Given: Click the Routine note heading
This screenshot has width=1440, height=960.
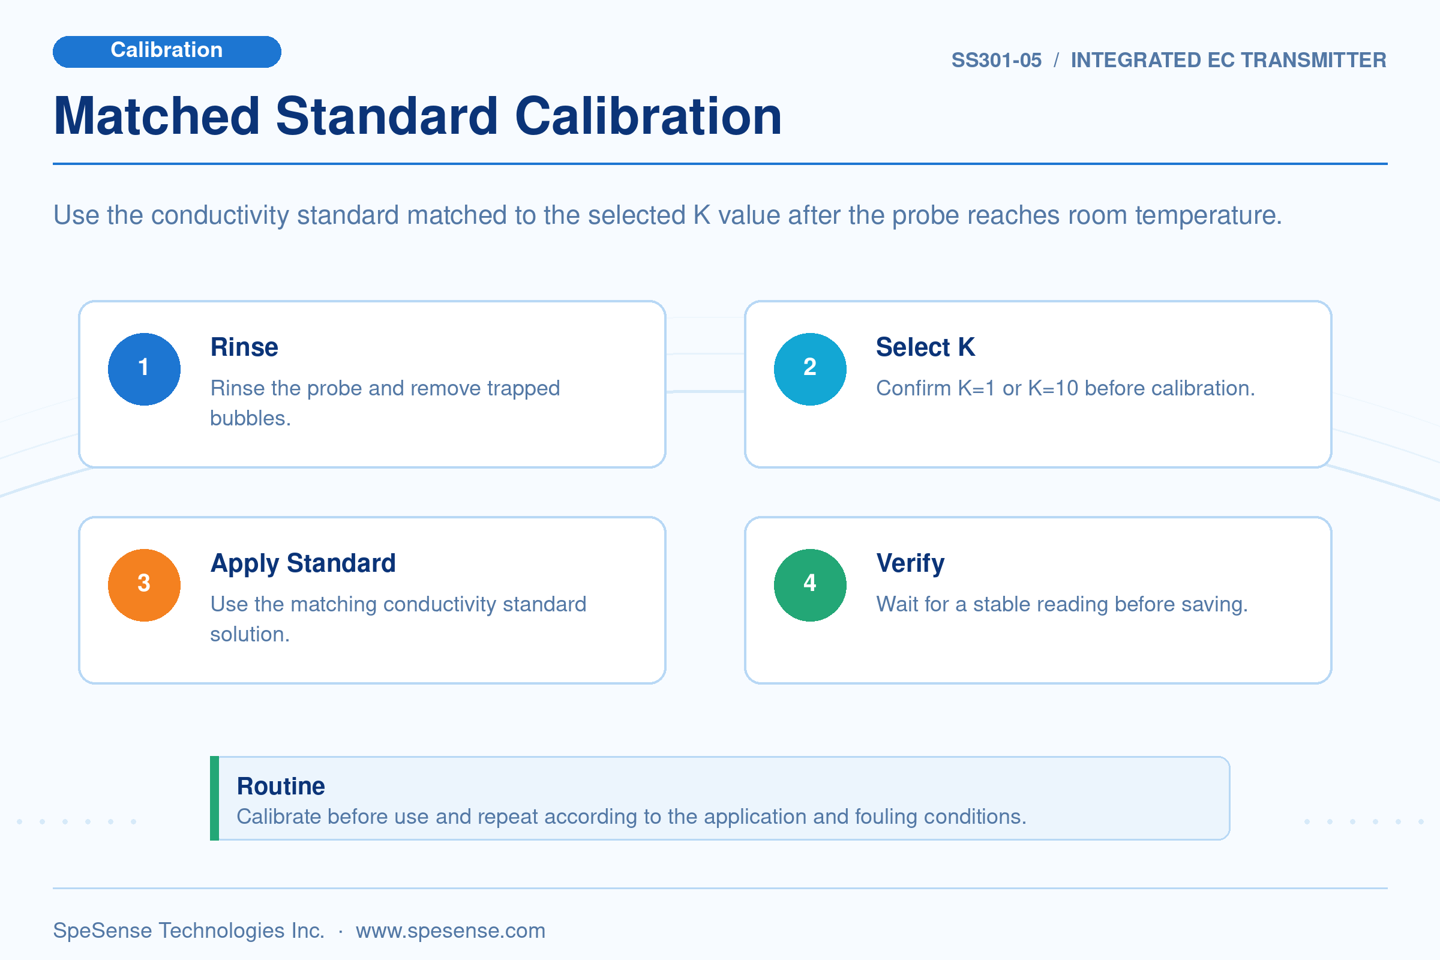Looking at the screenshot, I should coord(281,786).
